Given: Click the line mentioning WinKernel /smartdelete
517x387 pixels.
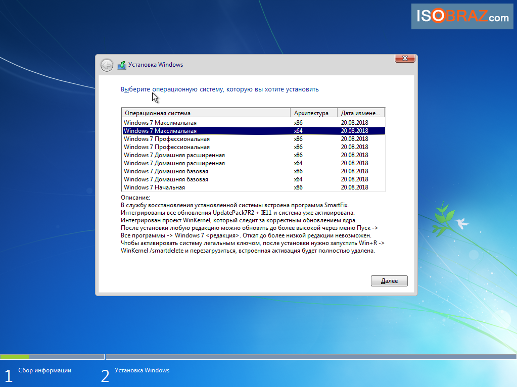Looking at the screenshot, I should click(248, 251).
